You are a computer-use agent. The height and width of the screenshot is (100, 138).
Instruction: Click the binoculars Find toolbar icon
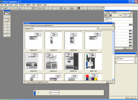click(16, 8)
